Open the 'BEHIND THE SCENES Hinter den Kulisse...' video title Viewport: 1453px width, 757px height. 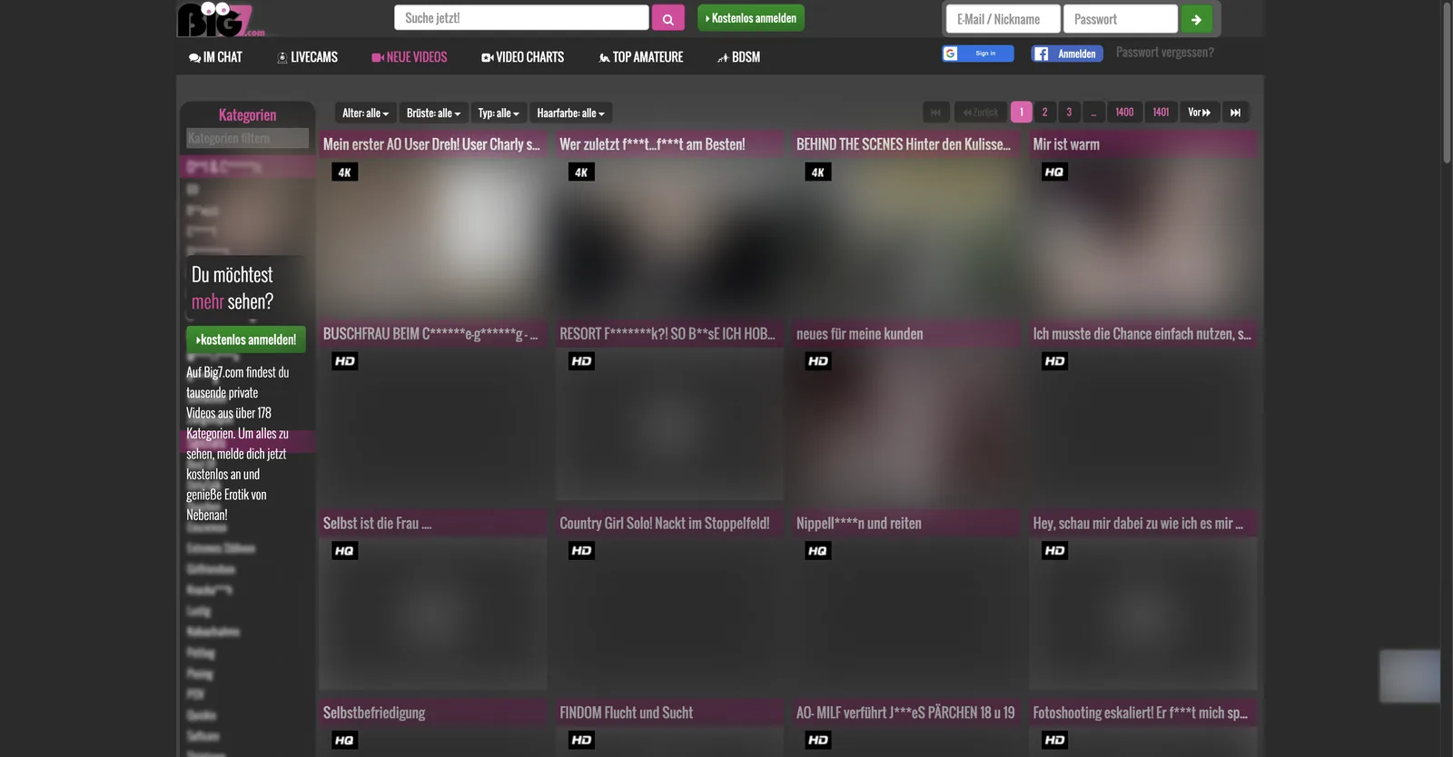(904, 144)
